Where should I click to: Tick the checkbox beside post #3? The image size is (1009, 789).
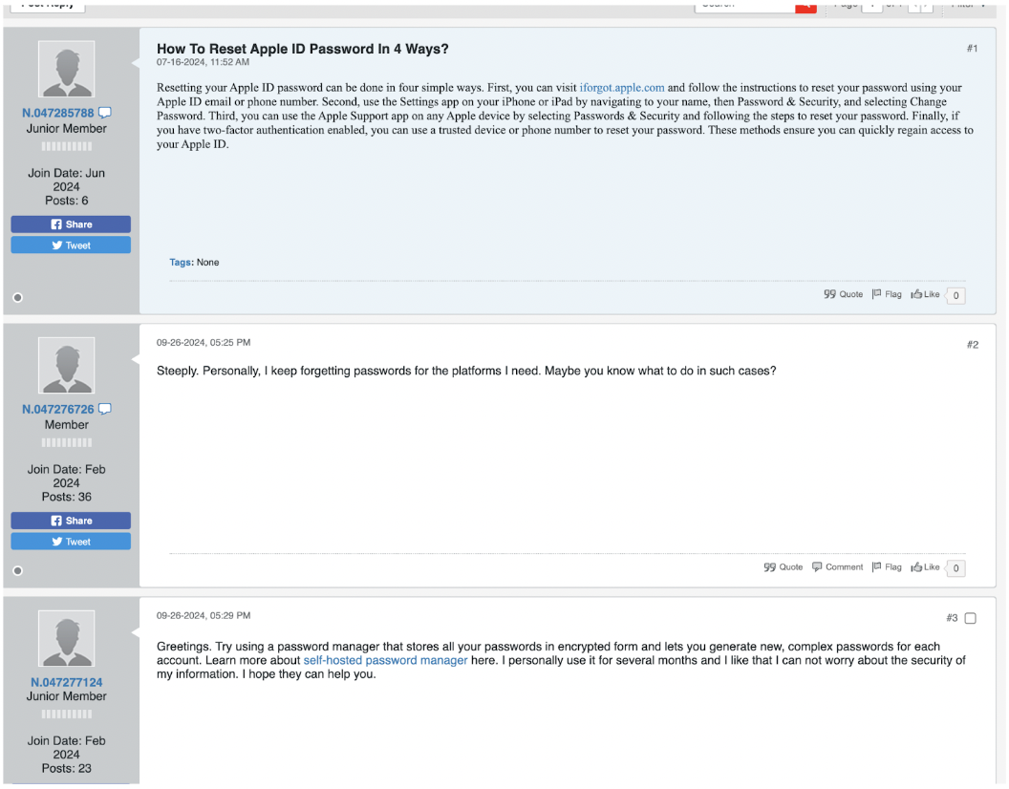971,619
